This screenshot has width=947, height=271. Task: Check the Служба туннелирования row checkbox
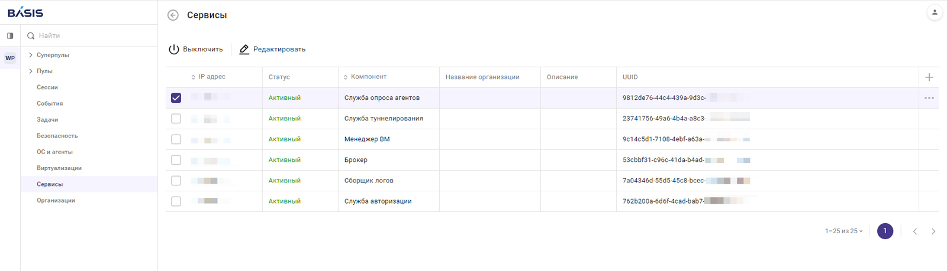click(176, 119)
